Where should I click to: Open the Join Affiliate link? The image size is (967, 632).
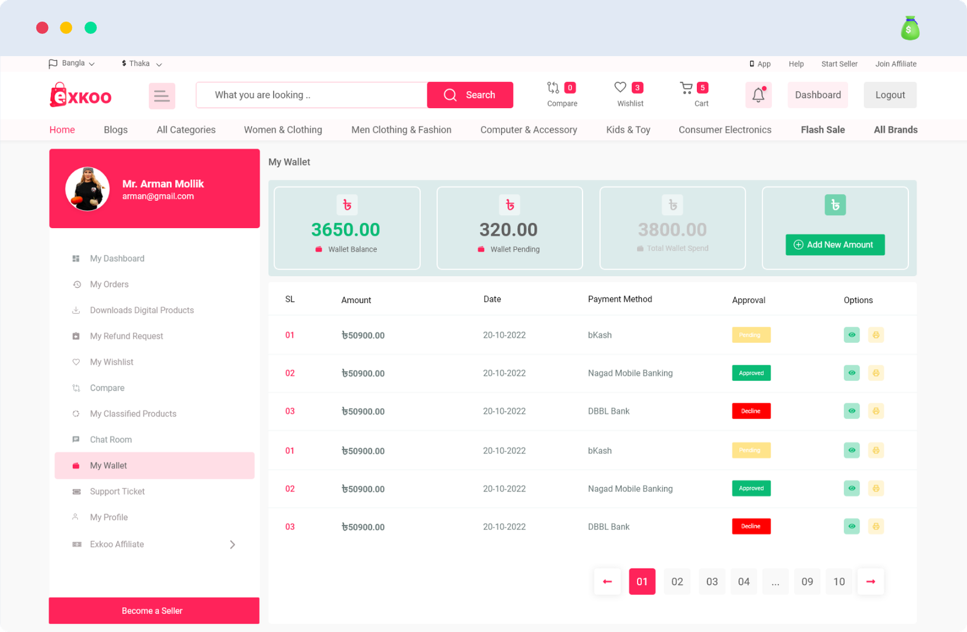pyautogui.click(x=896, y=64)
